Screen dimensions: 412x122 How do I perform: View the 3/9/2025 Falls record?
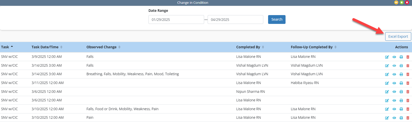point(394,57)
